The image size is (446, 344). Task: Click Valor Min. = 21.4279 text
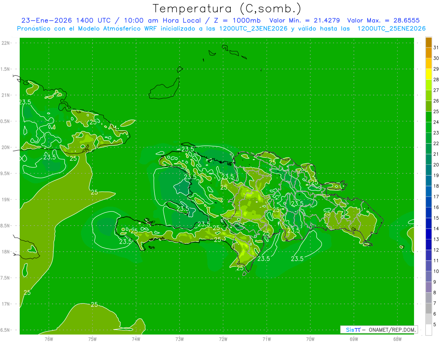coord(304,20)
